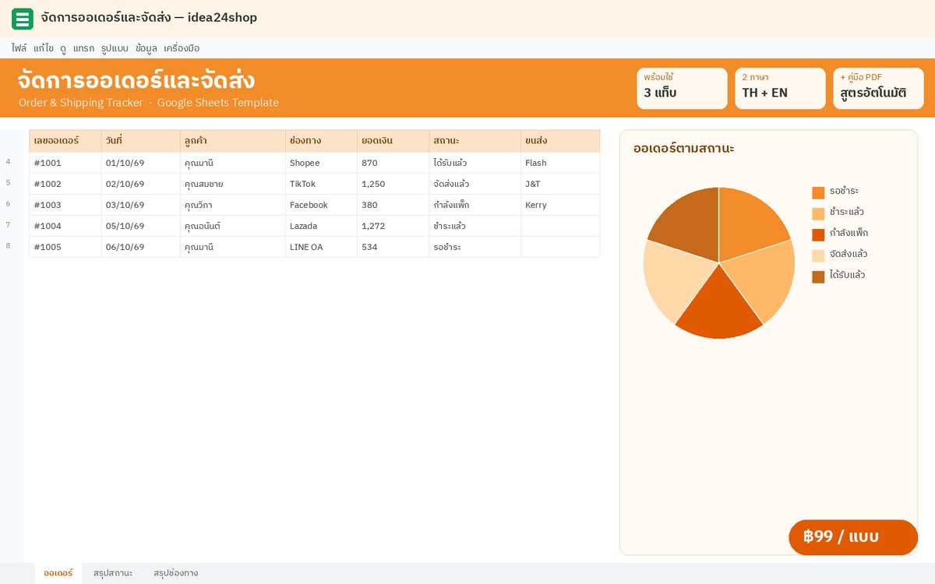
Task: Click the ได้รับแล้ว legend color swatch
Action: (818, 276)
